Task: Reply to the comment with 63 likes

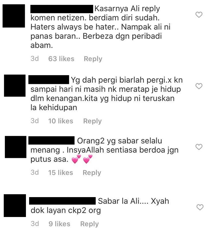Action: [93, 59]
